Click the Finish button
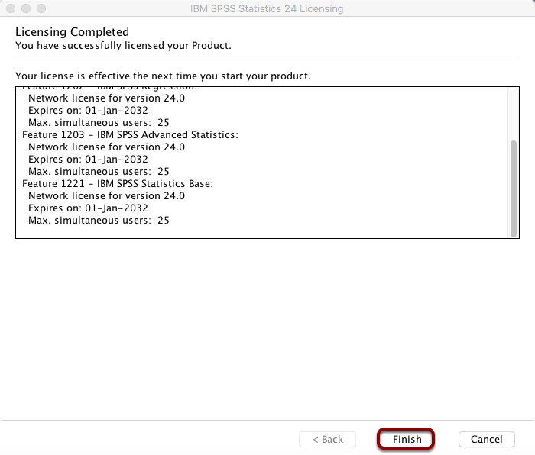This screenshot has height=455, width=535. [x=407, y=439]
